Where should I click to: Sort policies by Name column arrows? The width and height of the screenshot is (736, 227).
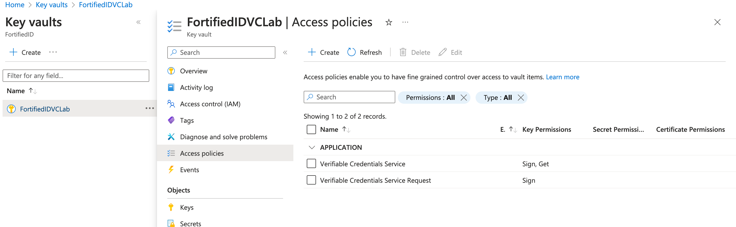coord(346,129)
